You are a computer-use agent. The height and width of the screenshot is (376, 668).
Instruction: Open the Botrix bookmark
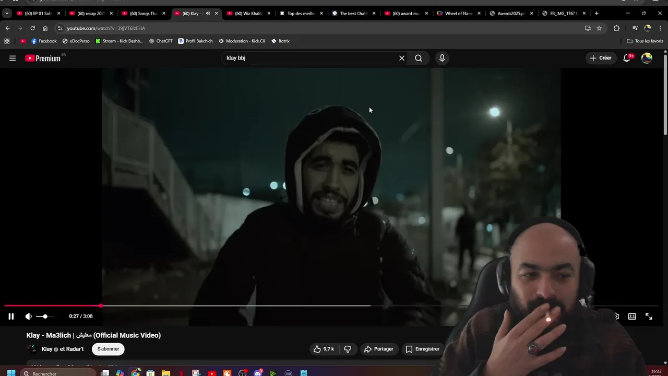click(x=280, y=41)
